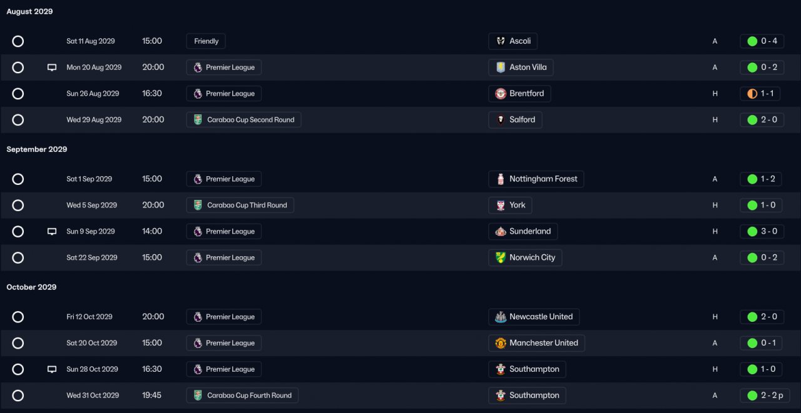Click the TV broadcast icon for Aston Villa match
Screen dimensions: 801x413
tap(52, 67)
